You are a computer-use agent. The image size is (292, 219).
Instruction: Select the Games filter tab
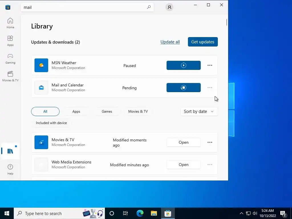click(x=107, y=111)
